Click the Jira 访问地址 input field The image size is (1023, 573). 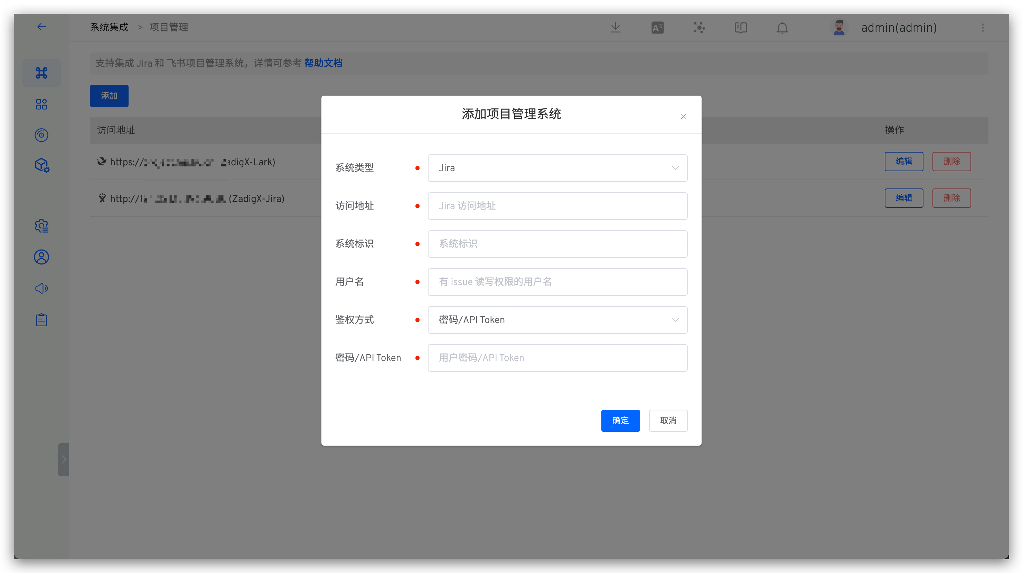tap(557, 206)
